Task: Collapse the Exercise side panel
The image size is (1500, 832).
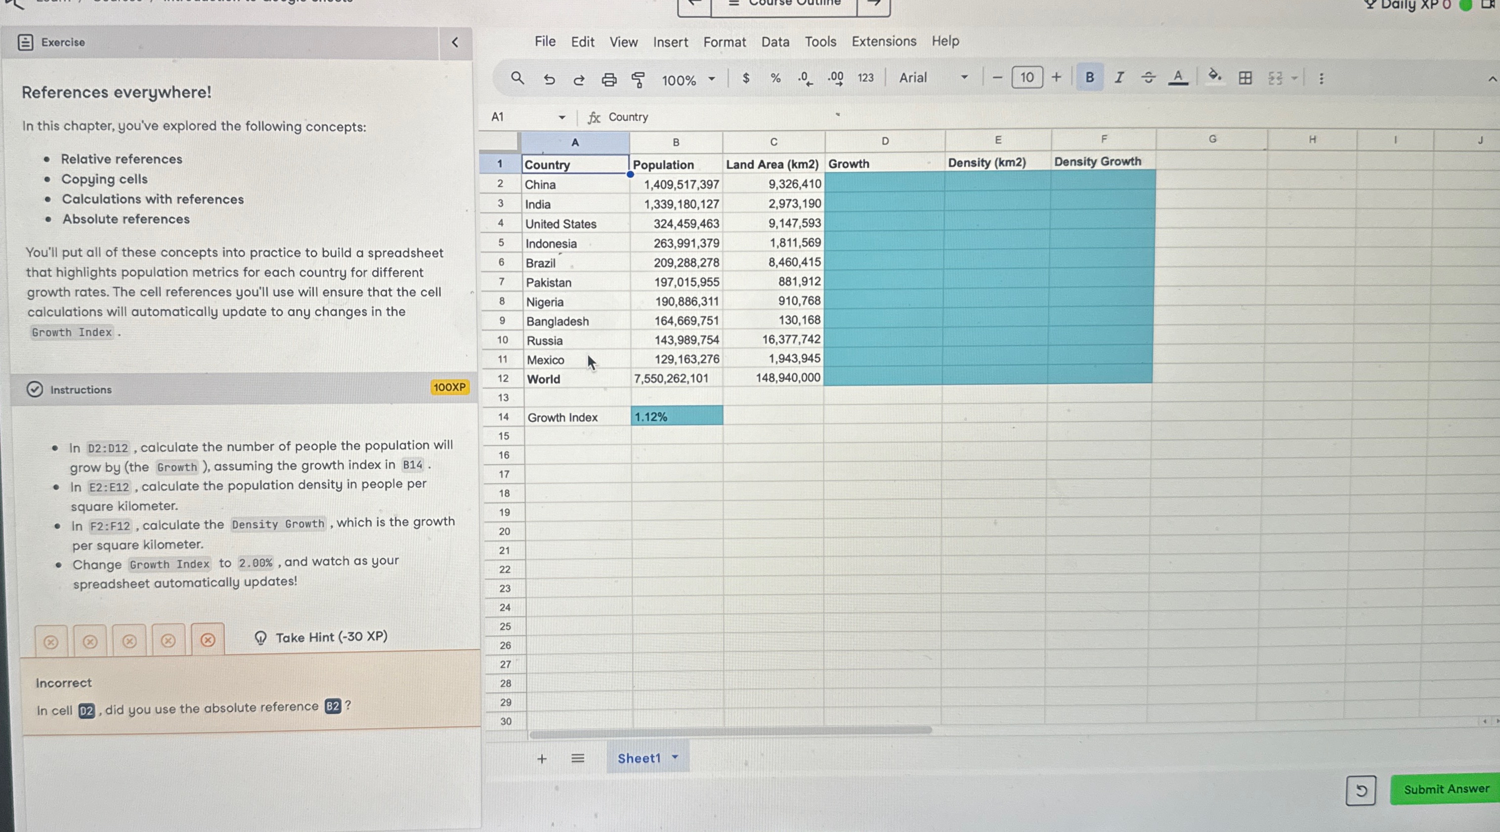Action: click(455, 42)
